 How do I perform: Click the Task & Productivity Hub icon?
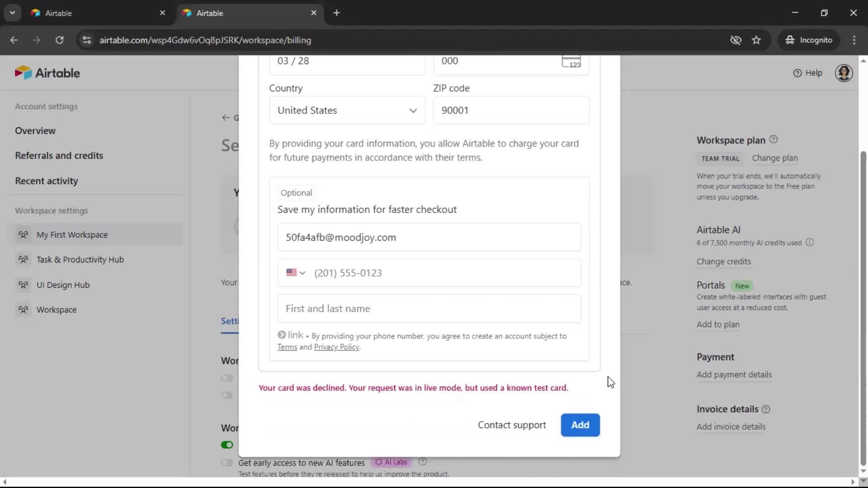click(23, 260)
